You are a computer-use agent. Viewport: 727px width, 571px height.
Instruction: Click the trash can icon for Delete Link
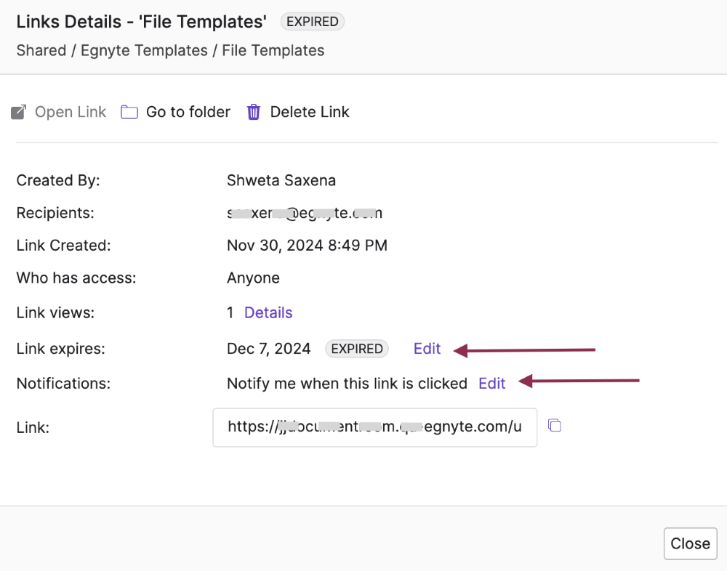point(254,113)
